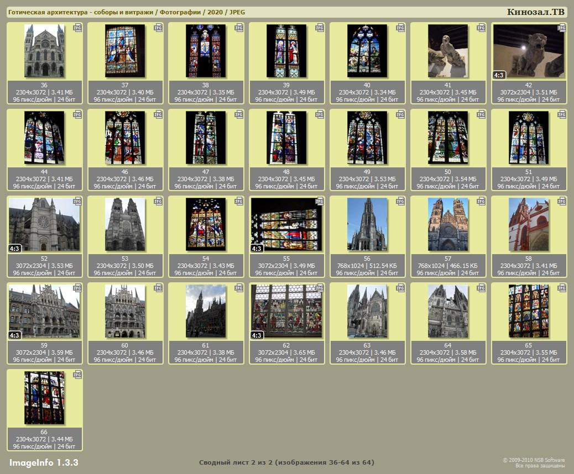Click the 4:3 aspect badge on image 52
This screenshot has height=474, width=574.
pyautogui.click(x=14, y=248)
